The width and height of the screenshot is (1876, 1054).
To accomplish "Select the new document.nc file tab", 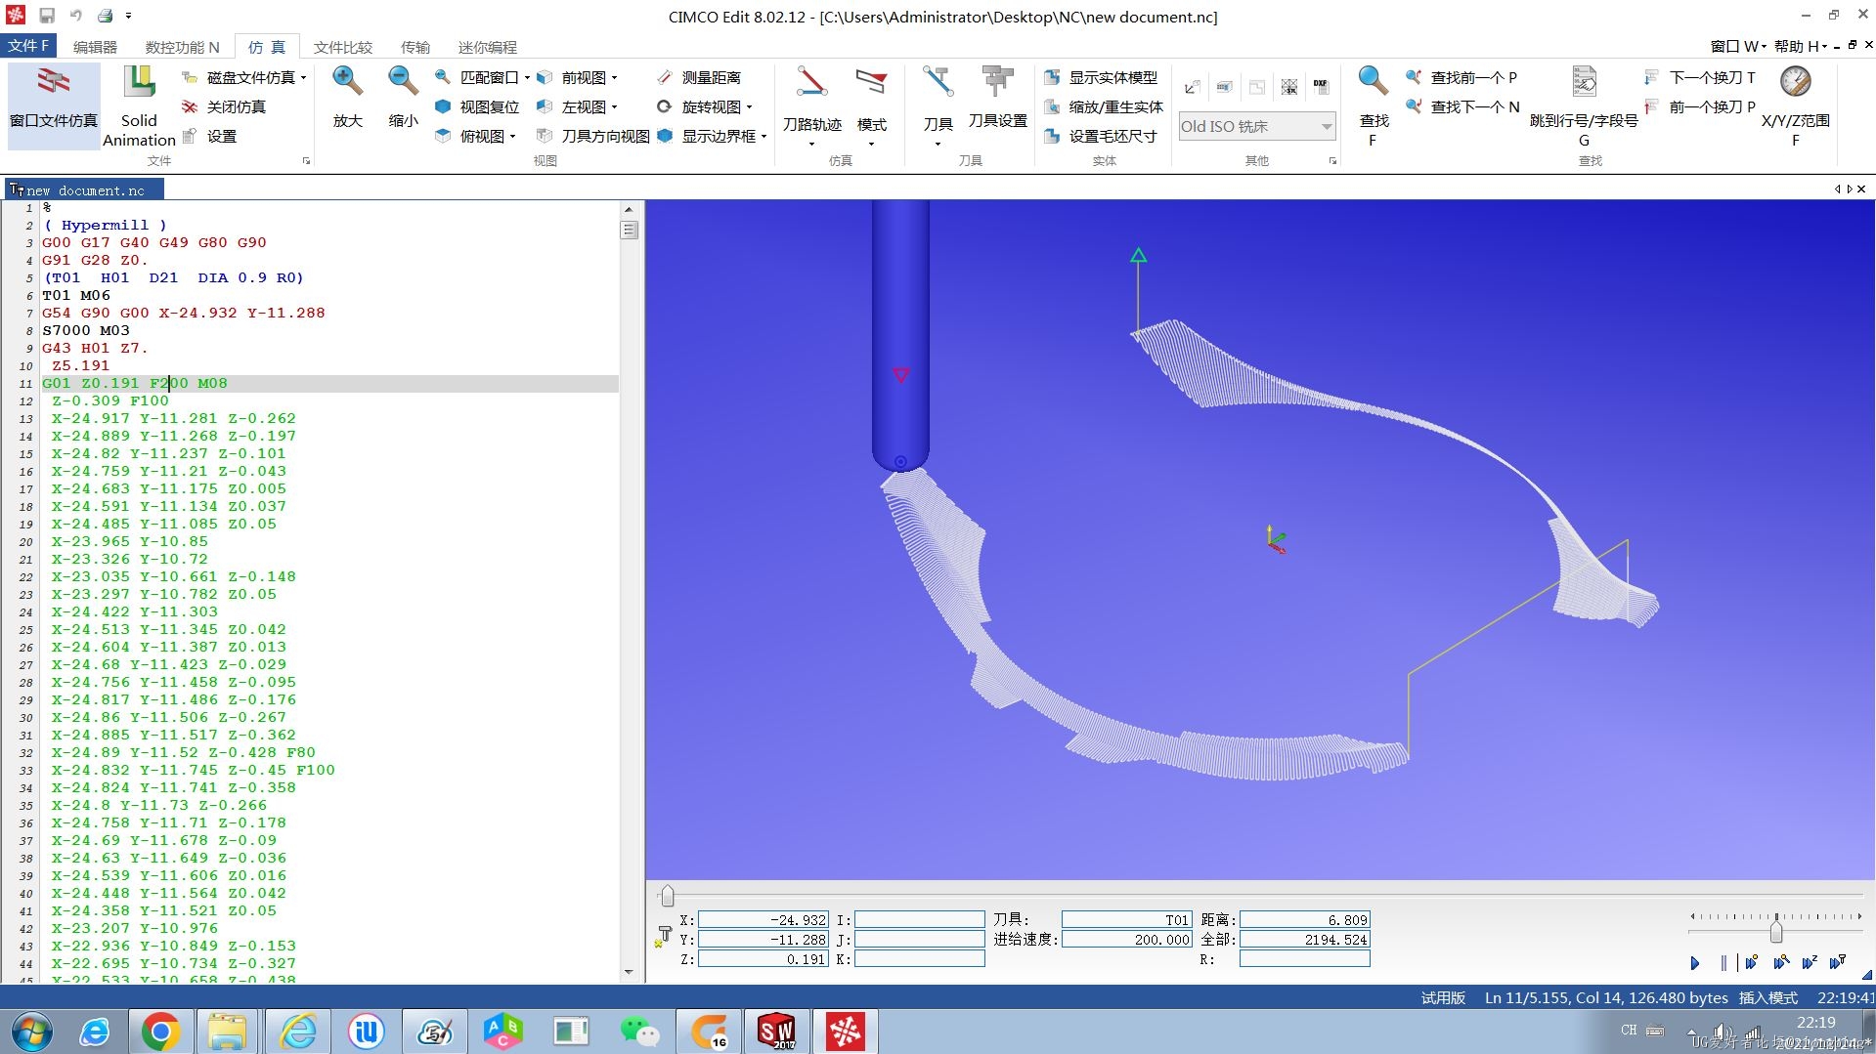I will click(84, 190).
